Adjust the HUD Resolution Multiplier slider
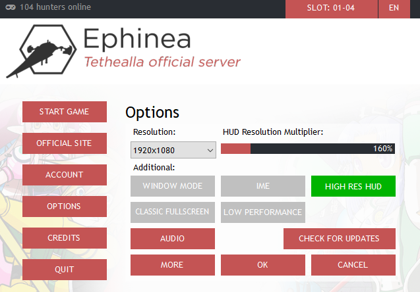420x292 pixels. click(x=308, y=149)
